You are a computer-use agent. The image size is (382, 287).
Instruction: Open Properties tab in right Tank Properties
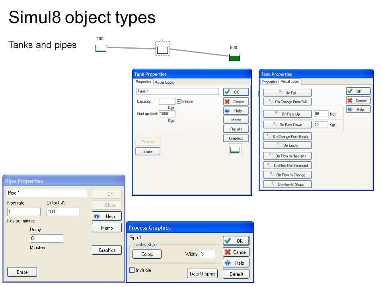click(269, 82)
